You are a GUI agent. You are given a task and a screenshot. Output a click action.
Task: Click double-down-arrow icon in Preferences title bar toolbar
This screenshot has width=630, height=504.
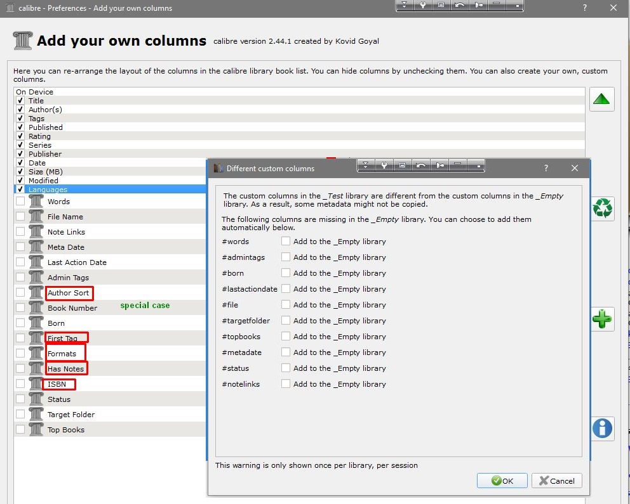pyautogui.click(x=405, y=5)
